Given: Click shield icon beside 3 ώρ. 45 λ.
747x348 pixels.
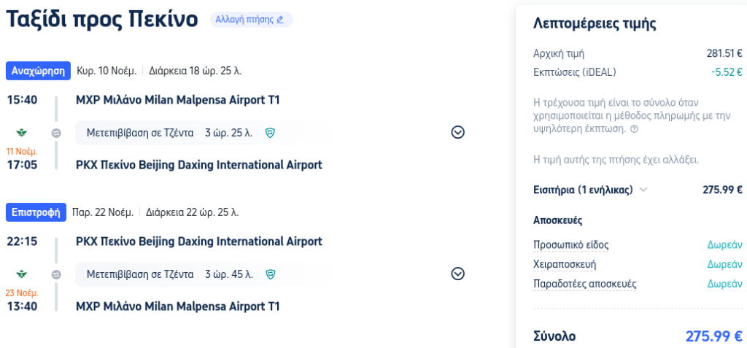Looking at the screenshot, I should [x=271, y=274].
